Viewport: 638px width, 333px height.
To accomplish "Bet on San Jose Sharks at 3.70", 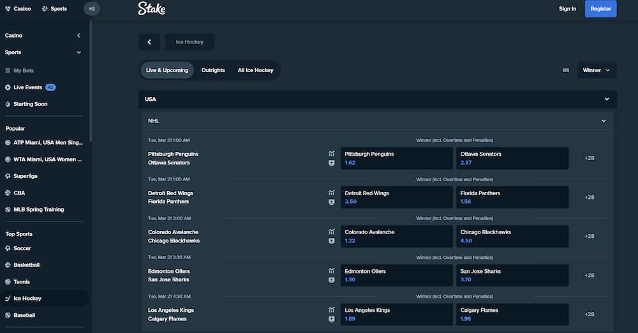I will click(512, 275).
